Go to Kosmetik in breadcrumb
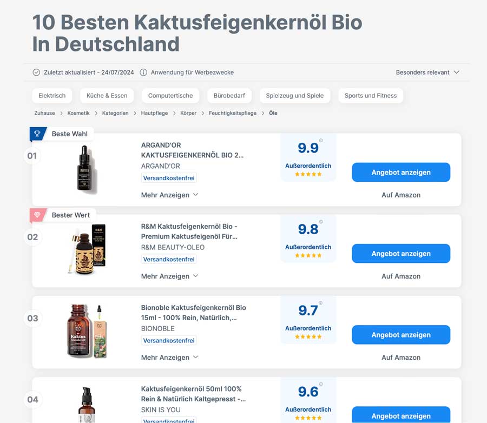The width and height of the screenshot is (487, 423). pos(78,113)
